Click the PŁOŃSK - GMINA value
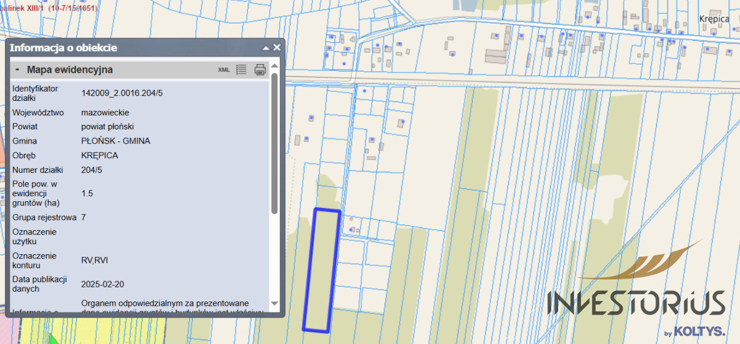This screenshot has height=344, width=740. pos(115,141)
